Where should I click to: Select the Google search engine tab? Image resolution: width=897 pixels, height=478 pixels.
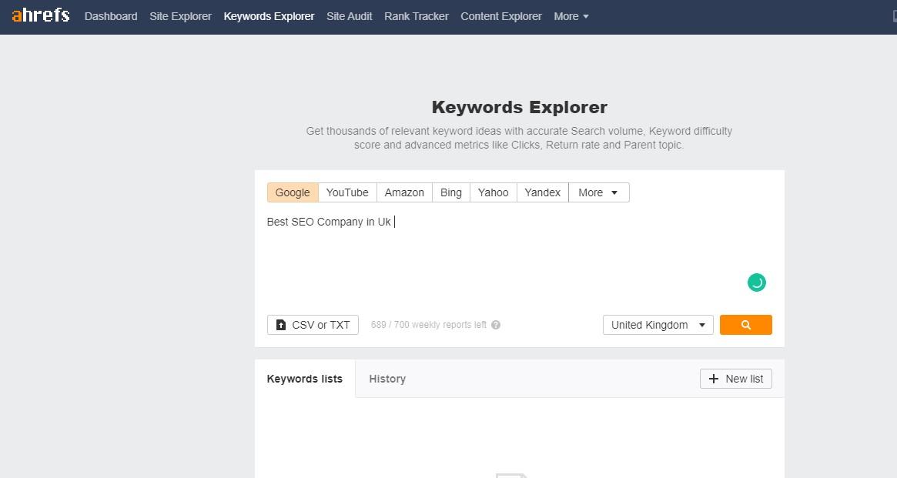tap(293, 192)
